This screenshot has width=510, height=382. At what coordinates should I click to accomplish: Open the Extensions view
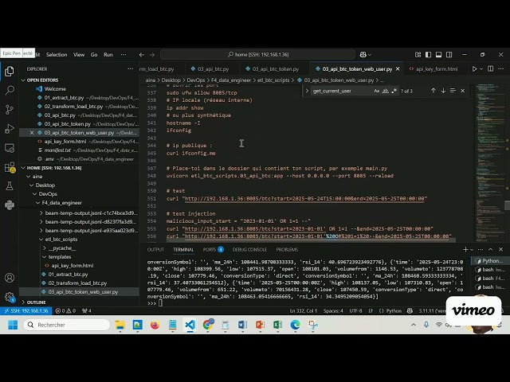coord(10,167)
